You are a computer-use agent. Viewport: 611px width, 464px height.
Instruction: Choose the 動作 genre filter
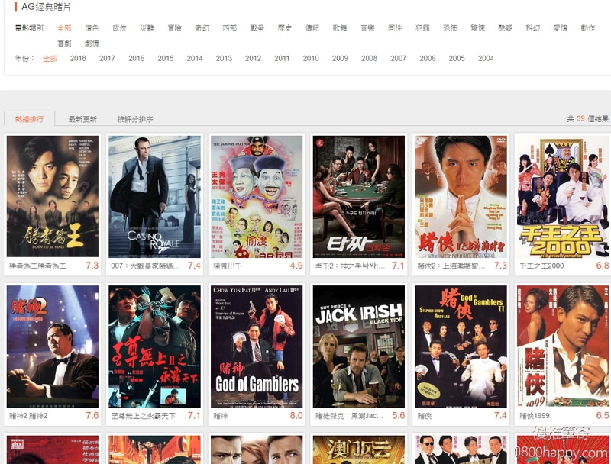588,28
